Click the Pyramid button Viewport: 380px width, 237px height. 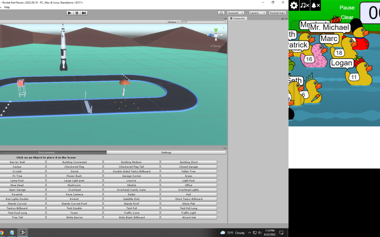point(23,195)
